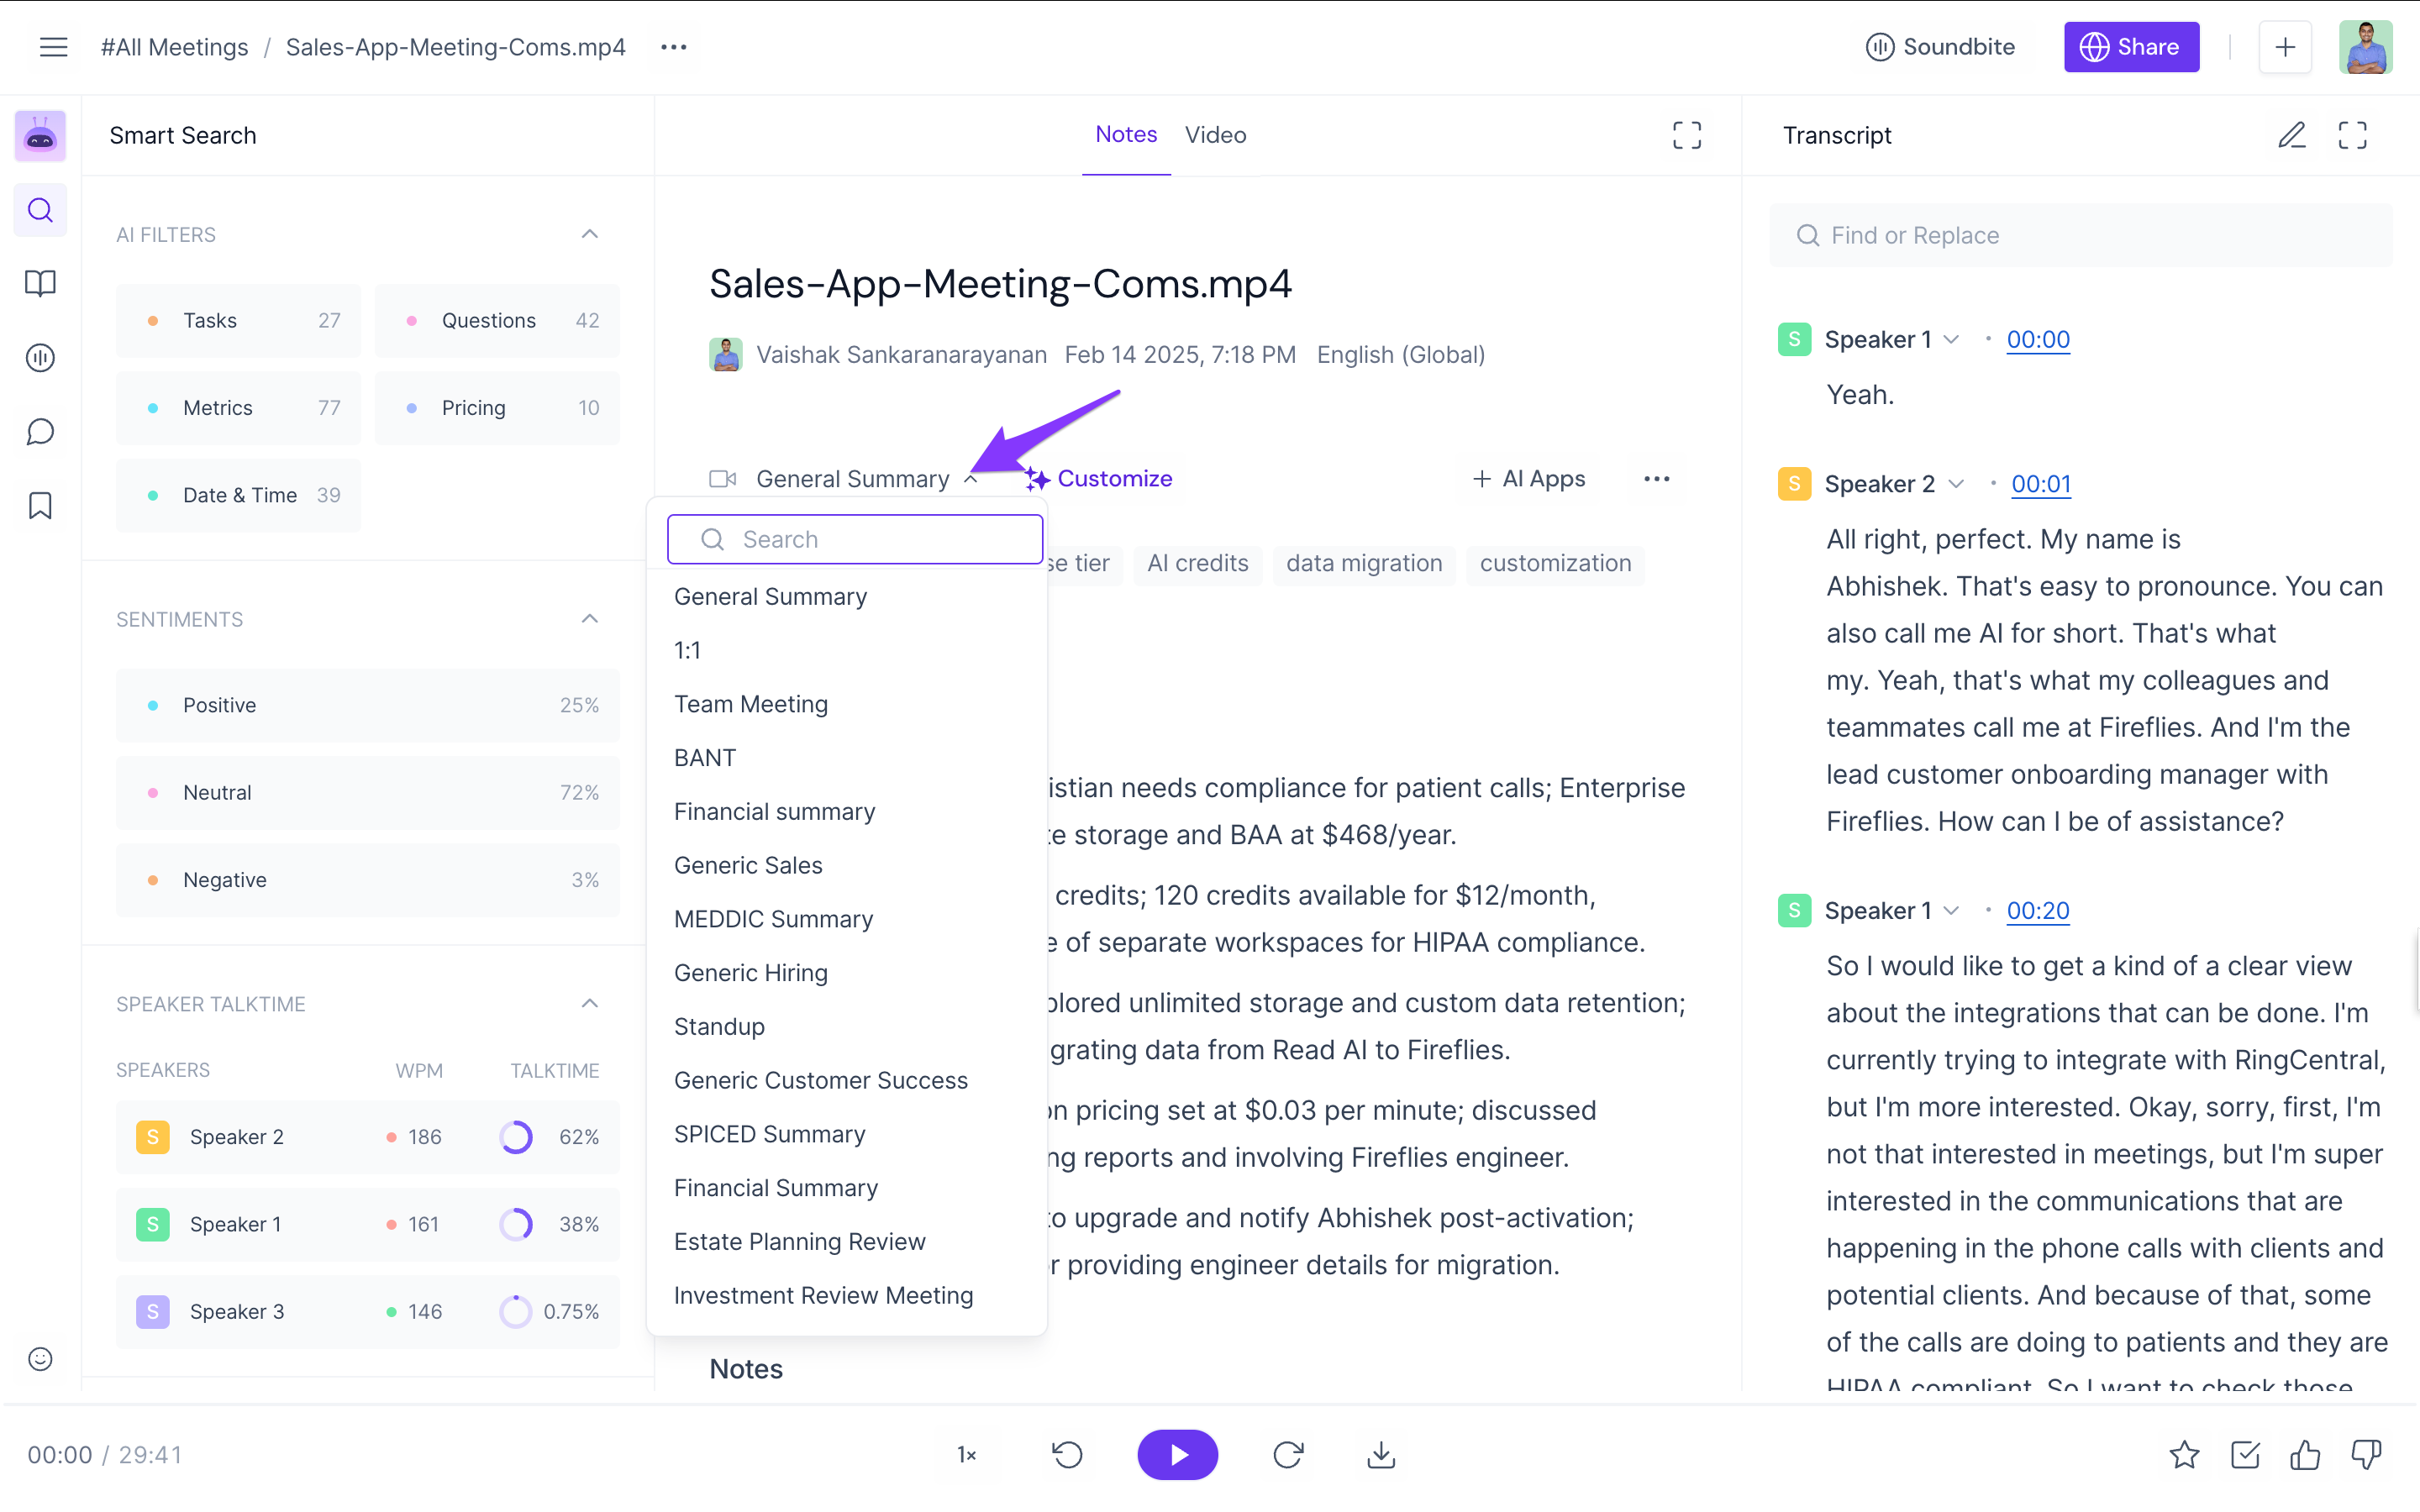Skip forward with the forward icon

1288,1454
